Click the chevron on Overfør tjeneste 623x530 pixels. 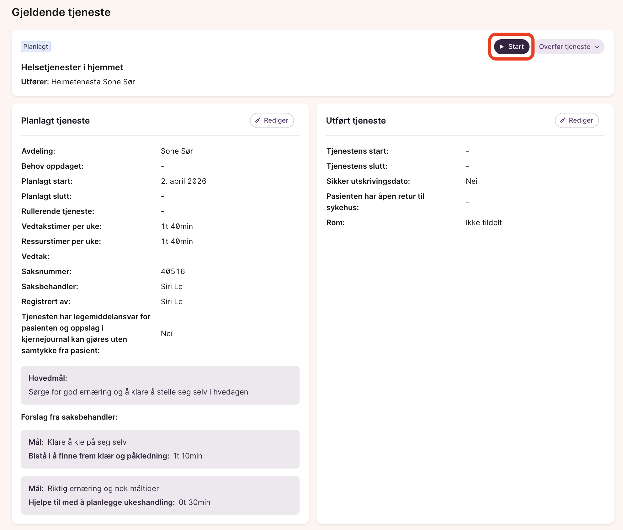coord(597,47)
